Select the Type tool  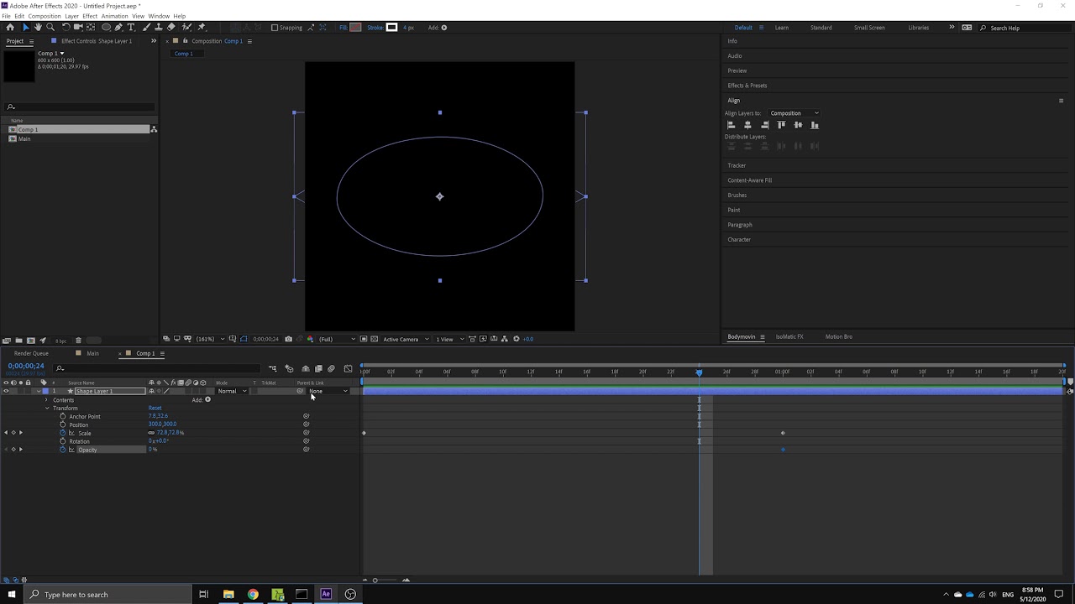coord(131,27)
